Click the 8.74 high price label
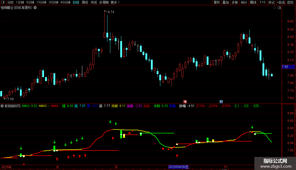The height and width of the screenshot is (170, 296). coord(111,12)
